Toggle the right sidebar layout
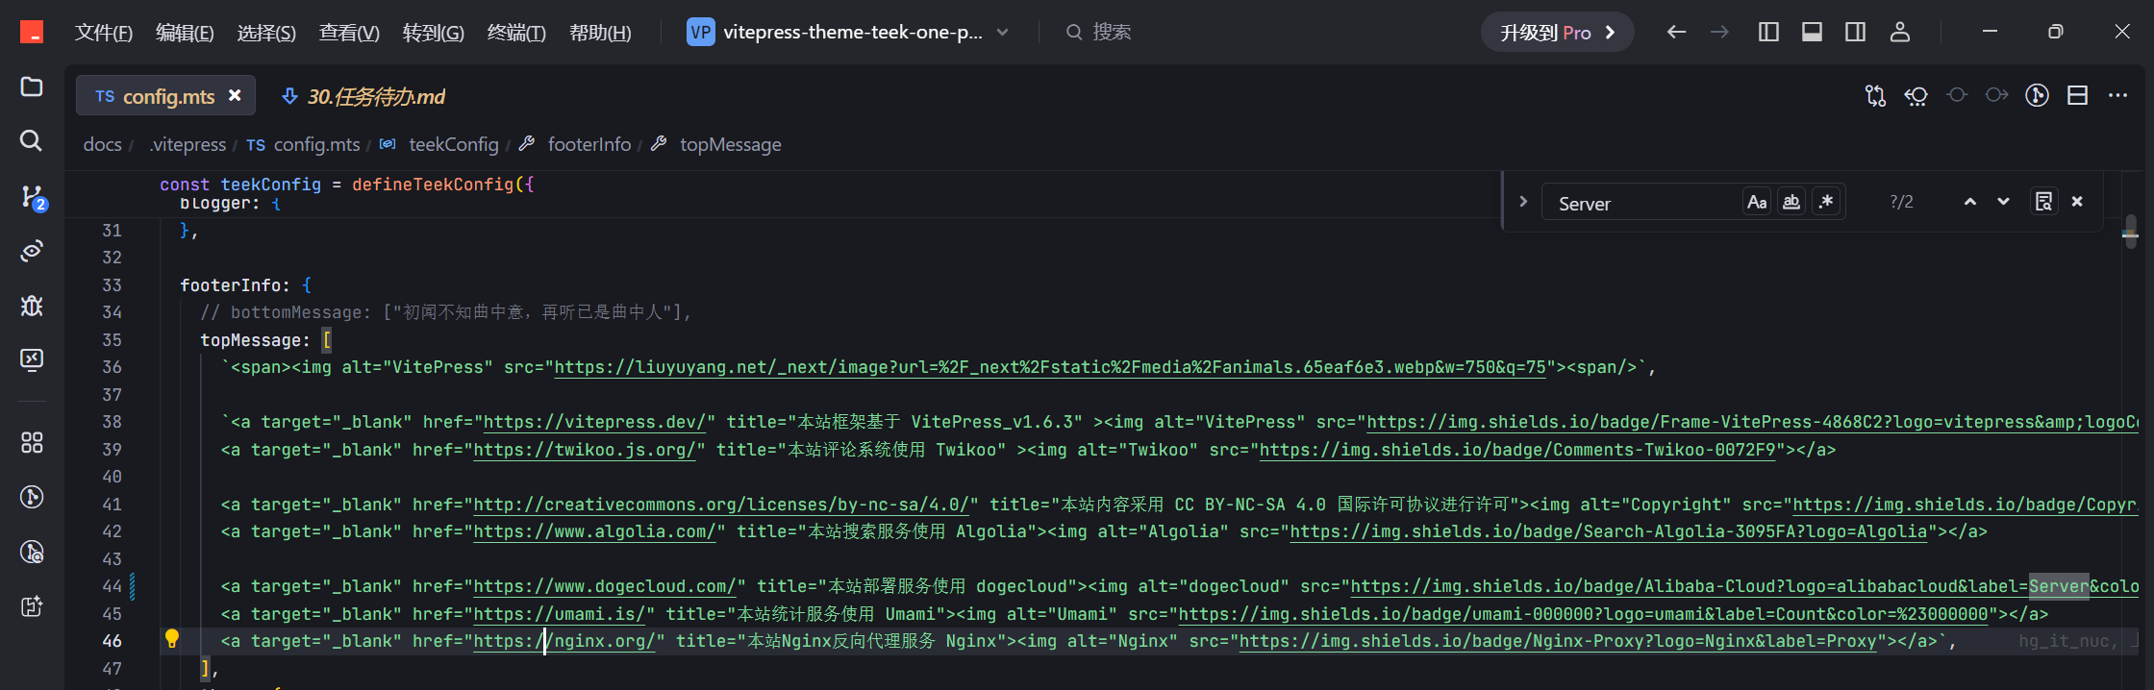Screen dimensions: 2154x690 pos(1856,32)
